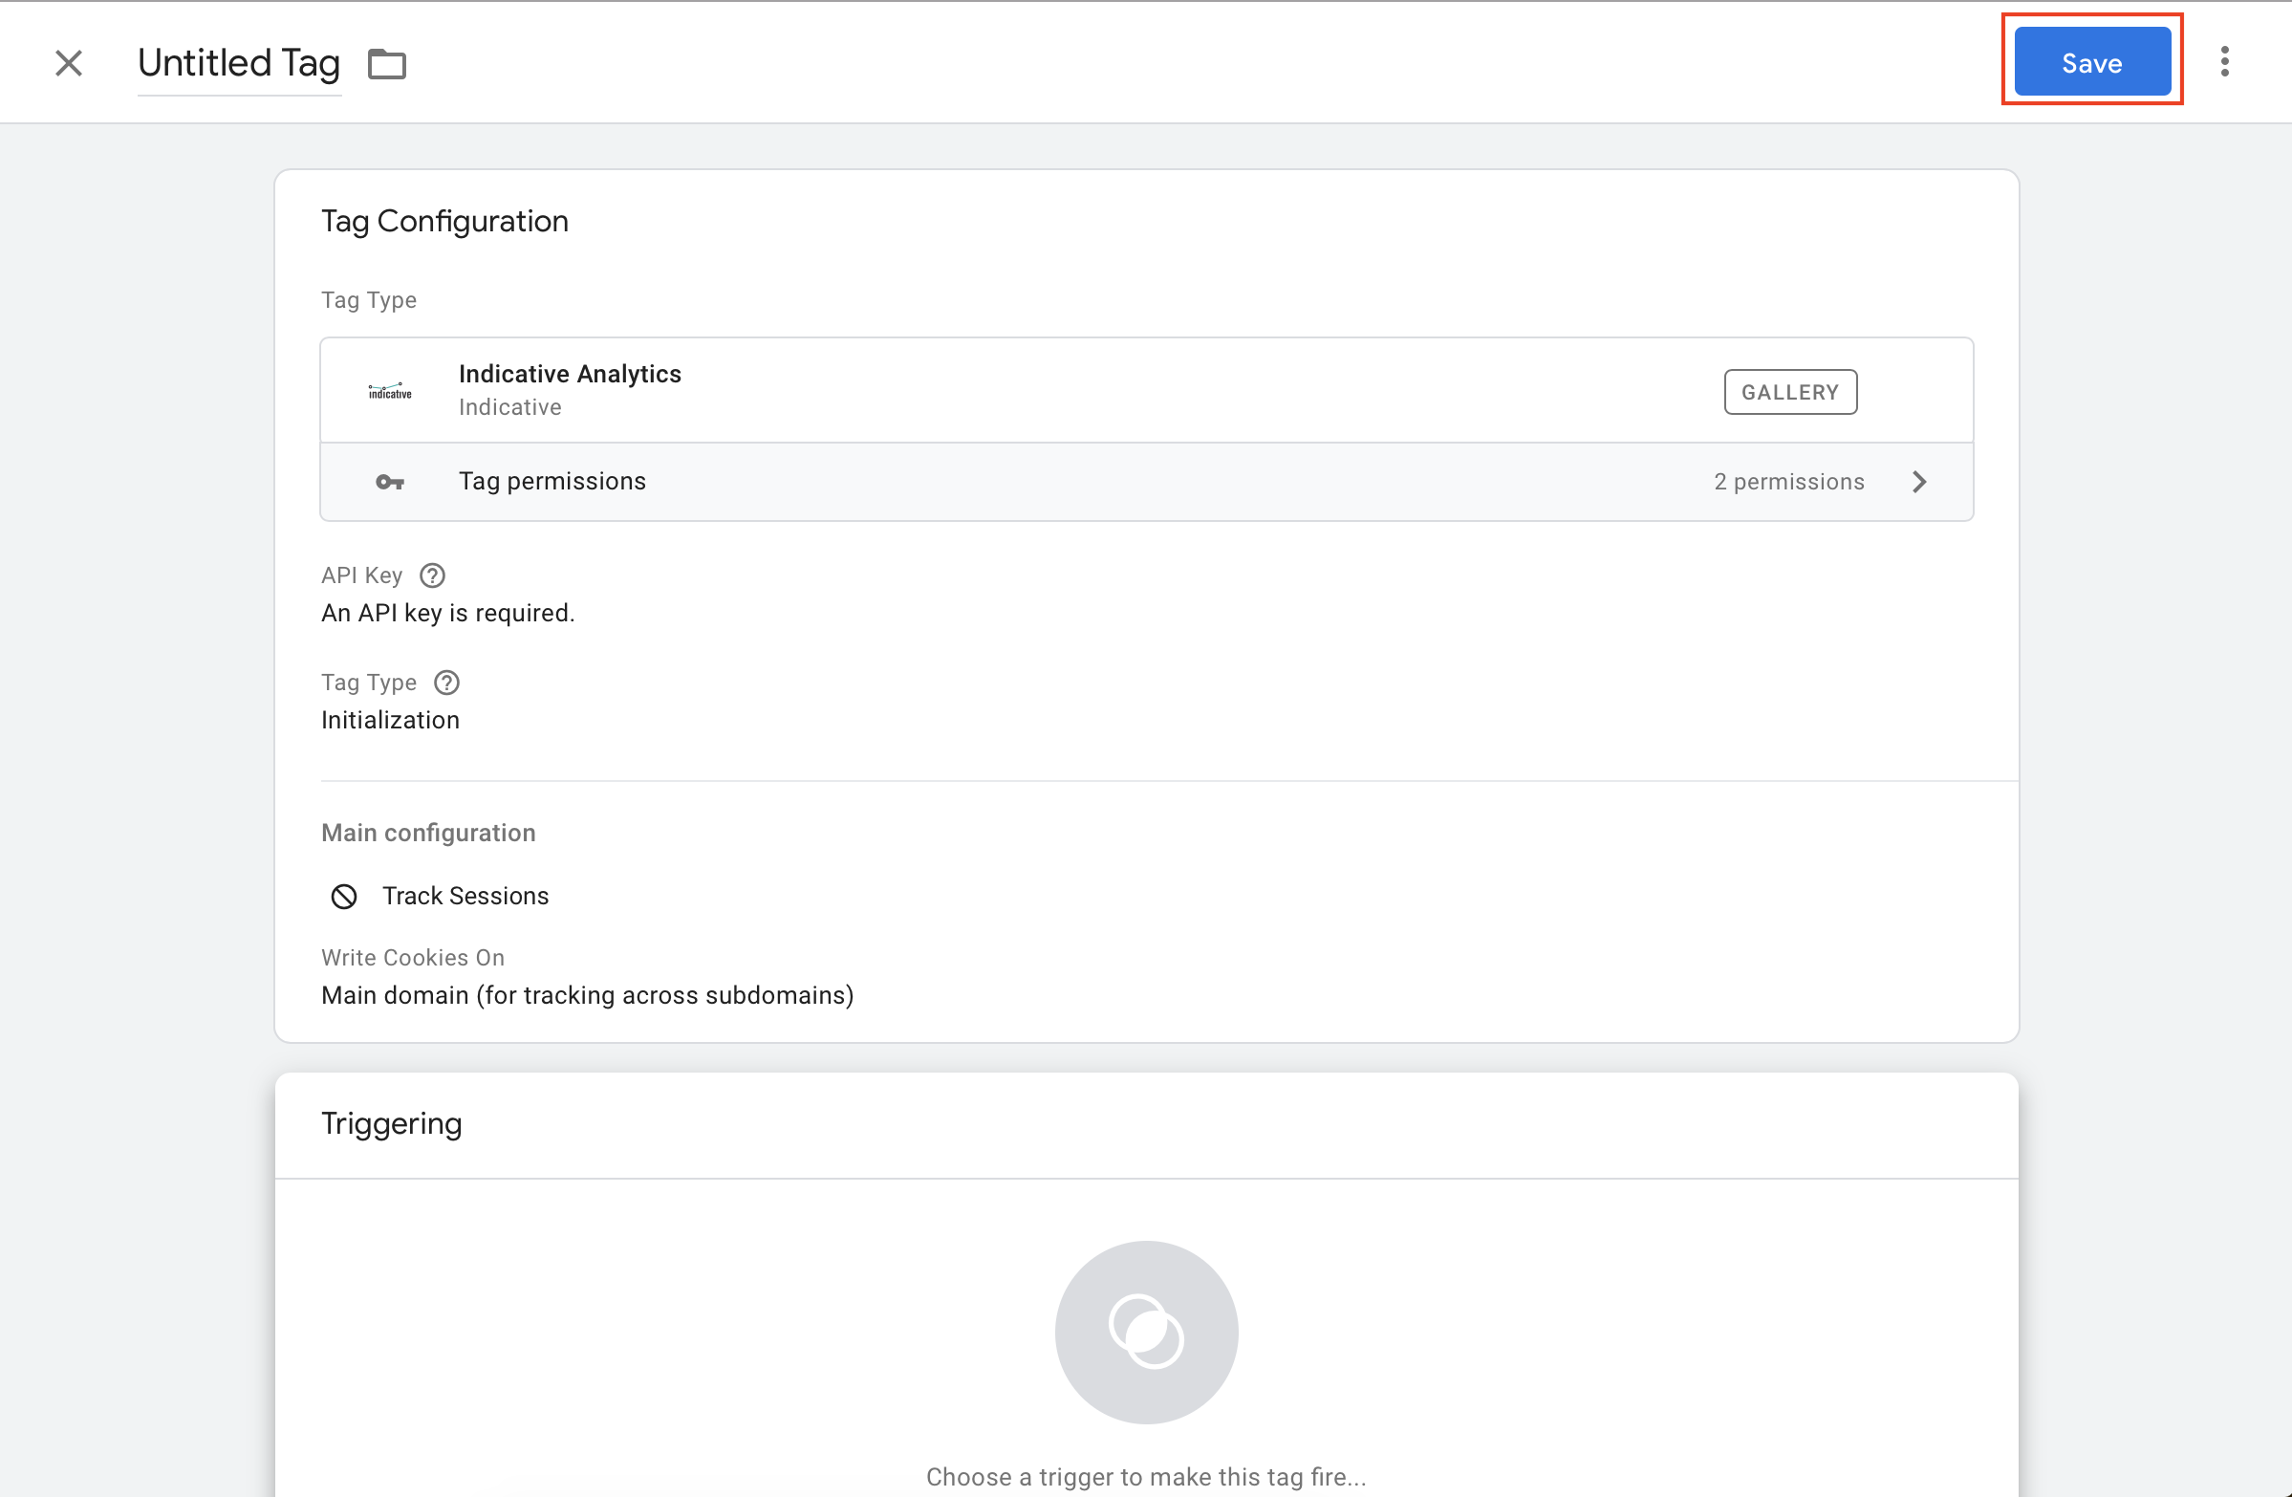
Task: Close the tag editor
Action: [69, 63]
